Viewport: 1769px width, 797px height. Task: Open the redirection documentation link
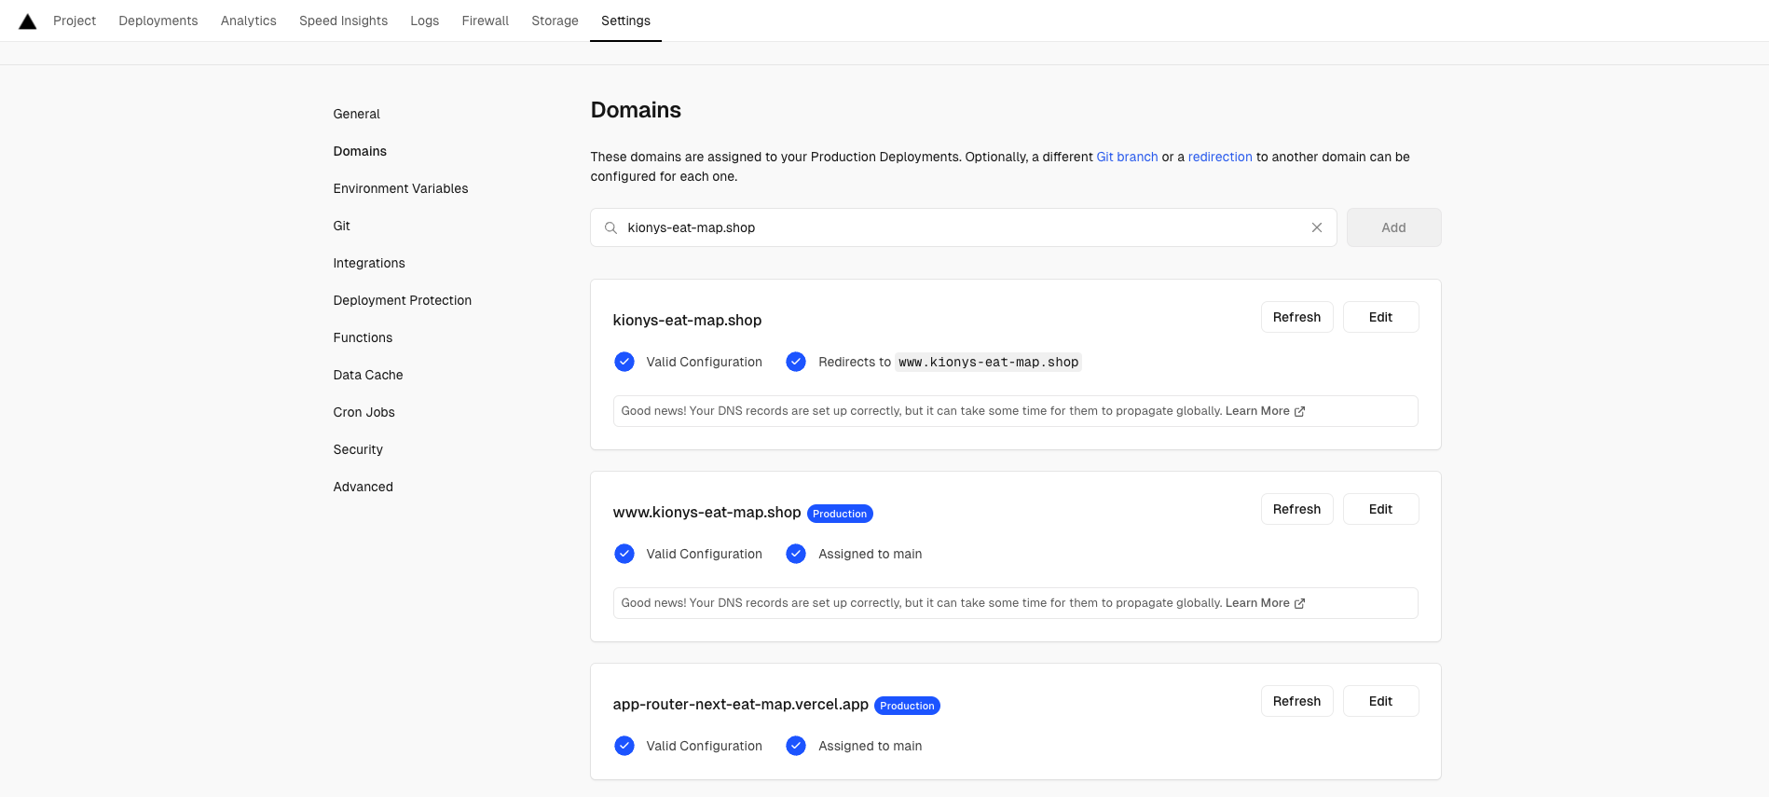pos(1219,157)
